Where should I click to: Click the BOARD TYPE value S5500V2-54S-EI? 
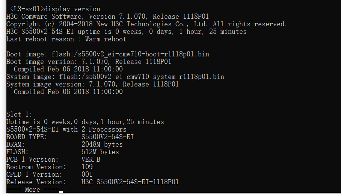(107, 137)
